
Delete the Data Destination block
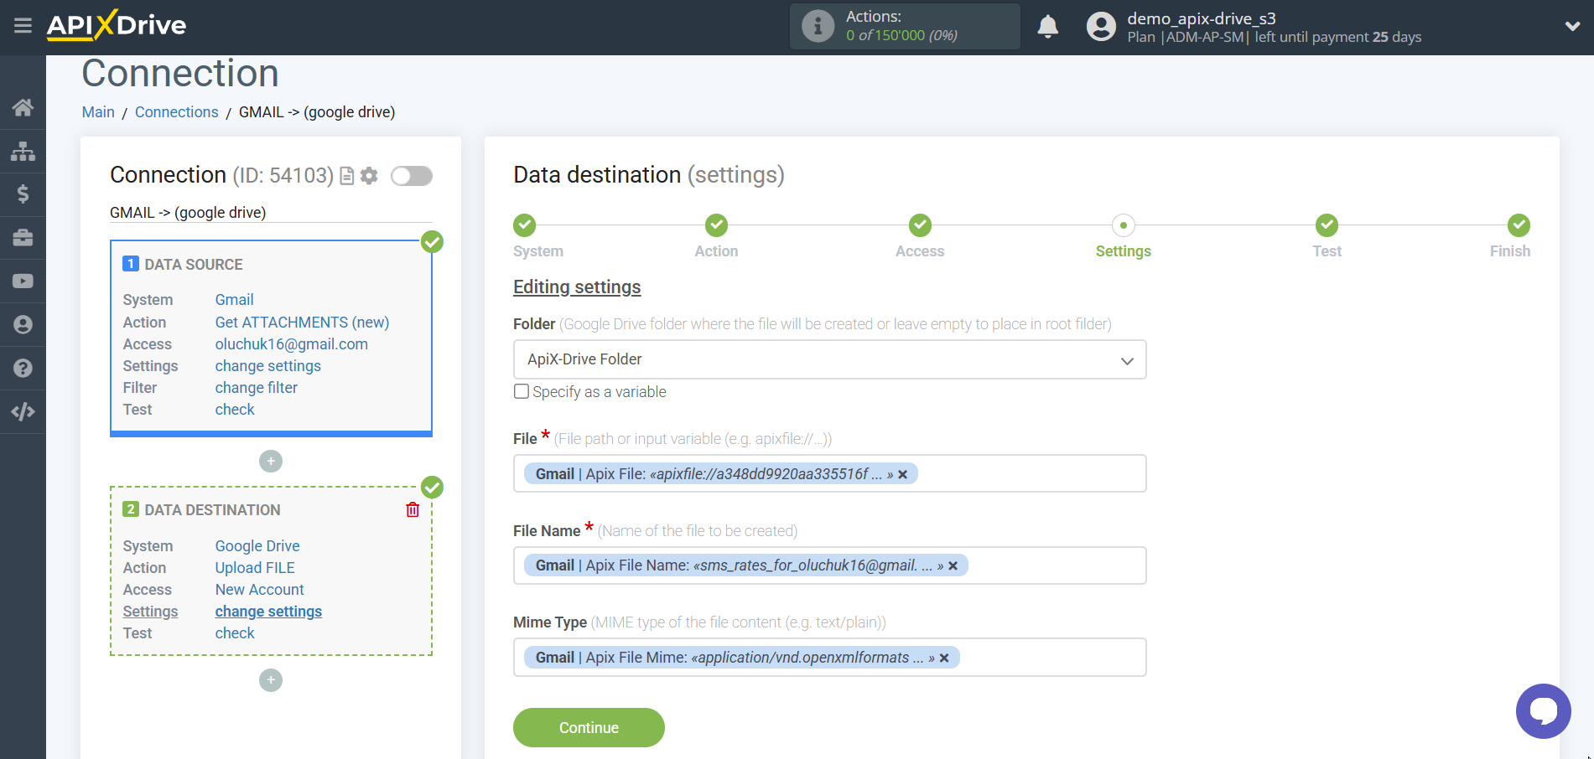pos(413,509)
